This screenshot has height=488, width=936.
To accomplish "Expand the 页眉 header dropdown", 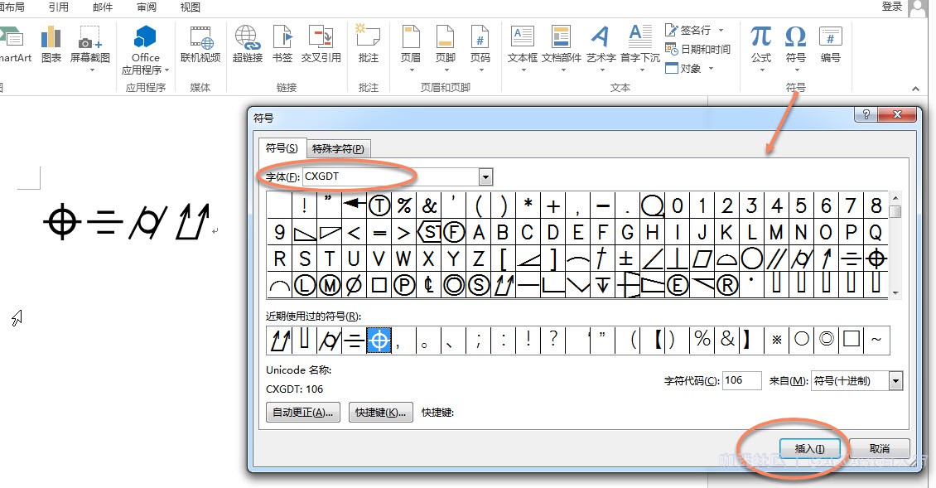I will (x=411, y=70).
